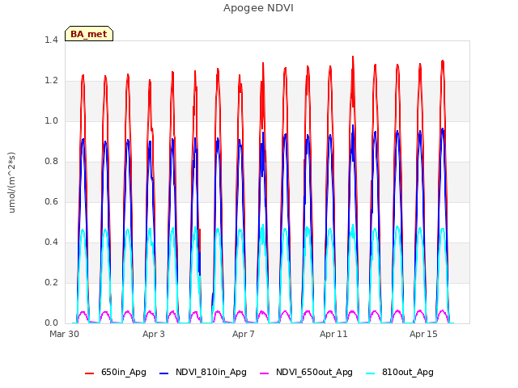
Task: Click the umol/(m^2*s) y-axis label
Action: (x=11, y=183)
